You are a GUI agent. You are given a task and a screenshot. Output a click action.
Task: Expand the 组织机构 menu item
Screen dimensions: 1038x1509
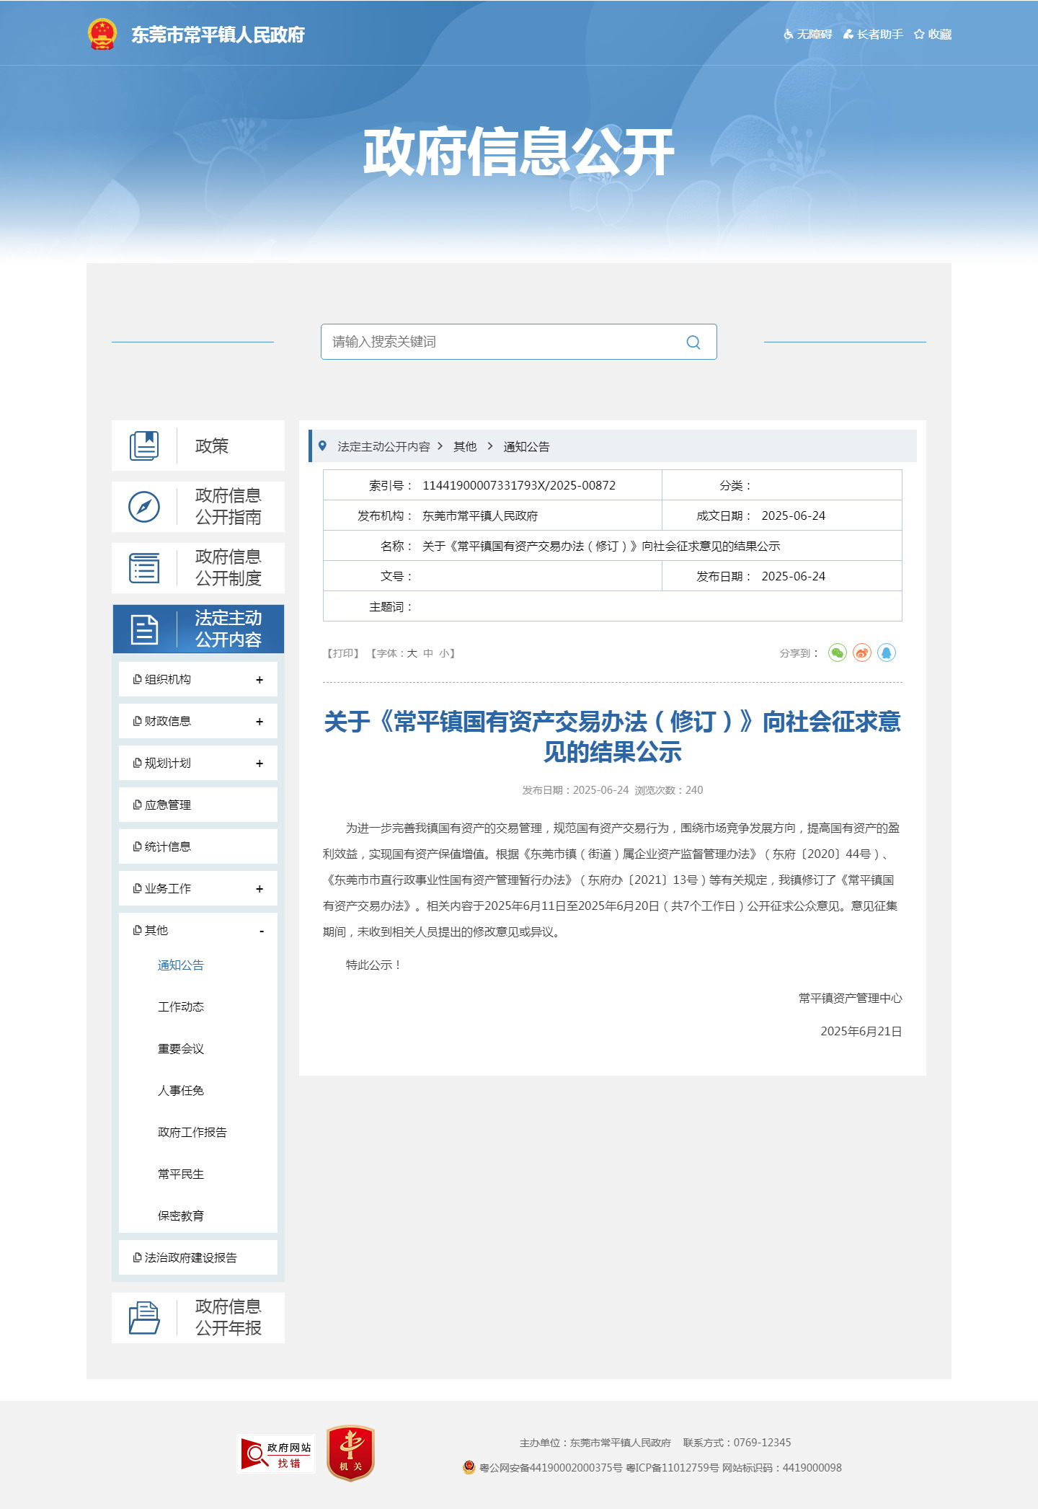coord(259,680)
